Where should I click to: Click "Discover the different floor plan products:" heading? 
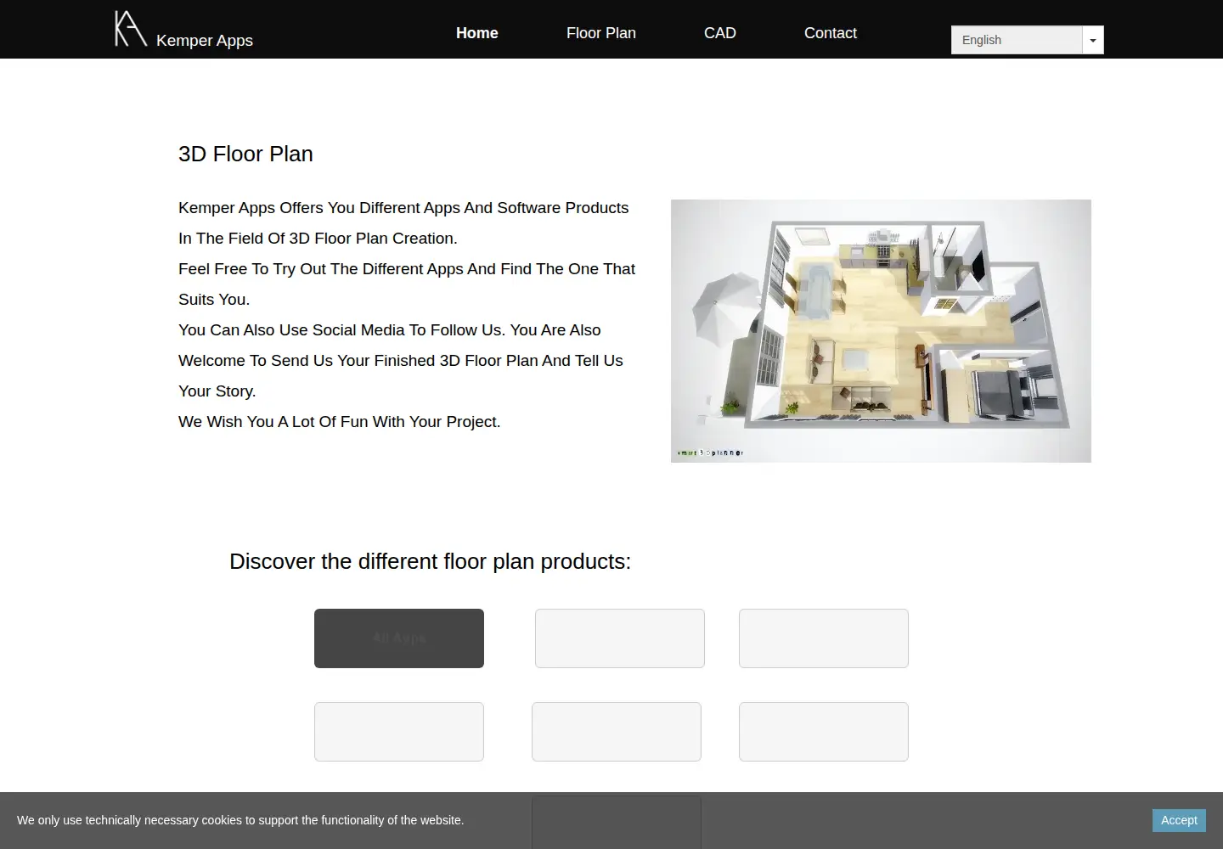pyautogui.click(x=430, y=561)
